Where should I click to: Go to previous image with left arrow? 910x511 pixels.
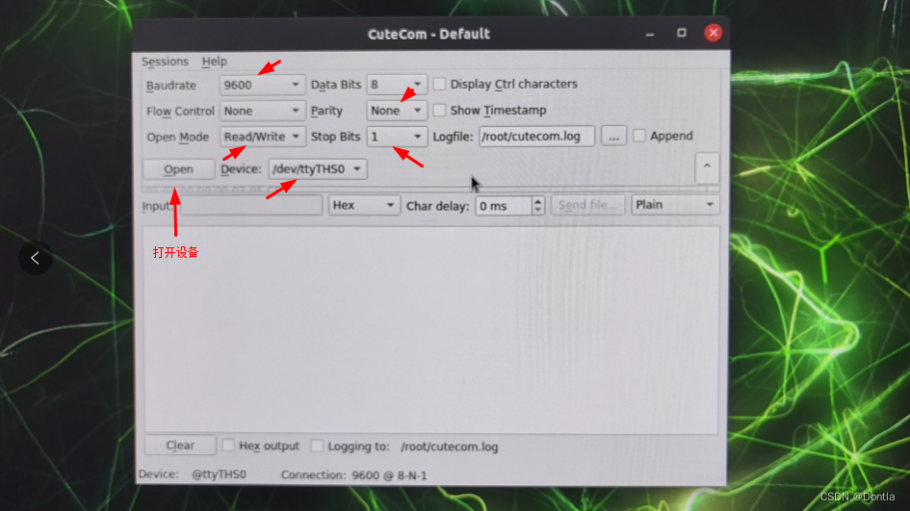[36, 258]
